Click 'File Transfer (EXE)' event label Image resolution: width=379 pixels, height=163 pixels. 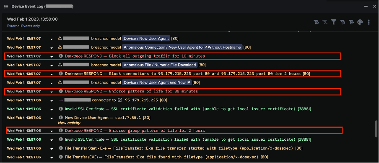81,157
